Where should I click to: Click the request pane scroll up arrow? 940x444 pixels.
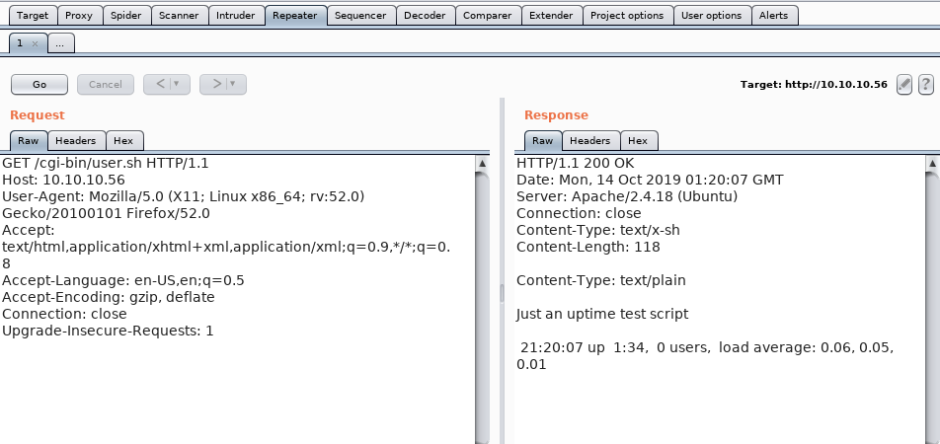[482, 163]
